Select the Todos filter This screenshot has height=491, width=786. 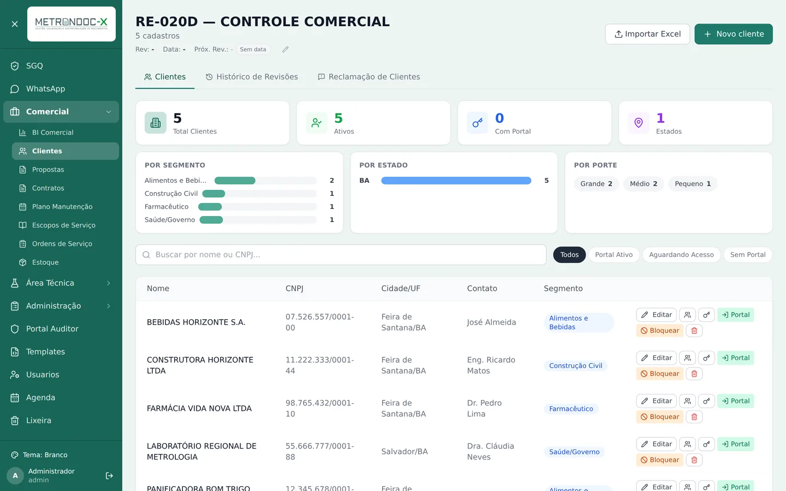coord(569,255)
